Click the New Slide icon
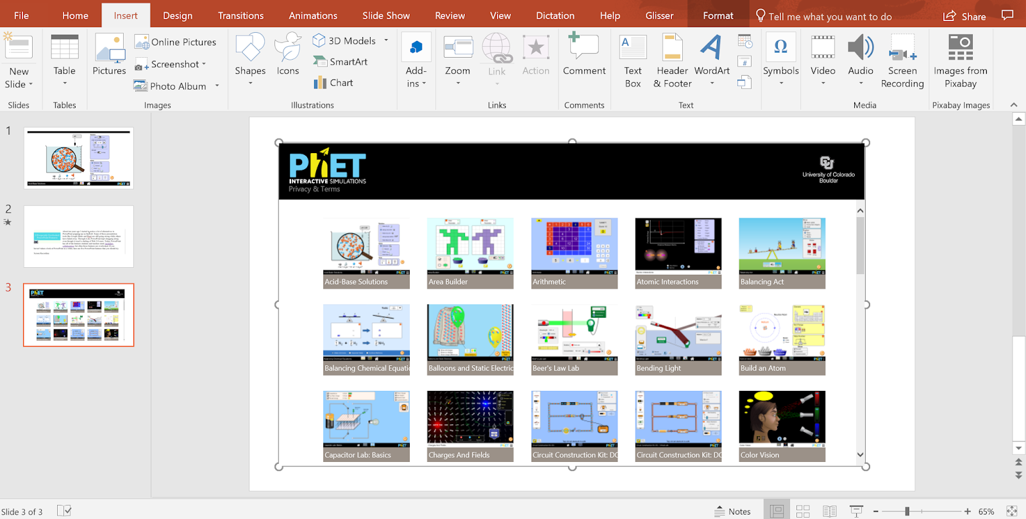Image resolution: width=1026 pixels, height=519 pixels. [x=18, y=47]
